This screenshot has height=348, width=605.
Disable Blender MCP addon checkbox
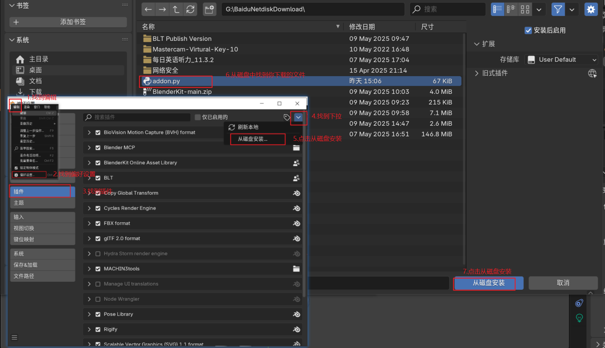click(x=98, y=148)
